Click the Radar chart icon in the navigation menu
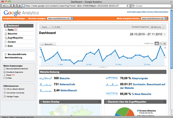The width and height of the screenshot is (173, 118). (6, 30)
